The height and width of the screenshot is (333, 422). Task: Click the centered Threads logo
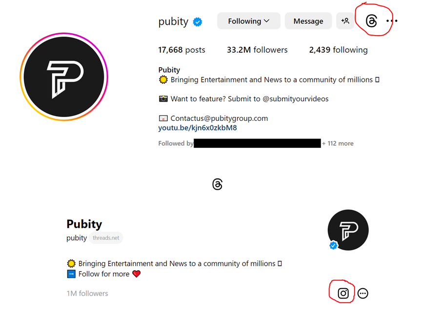217,184
